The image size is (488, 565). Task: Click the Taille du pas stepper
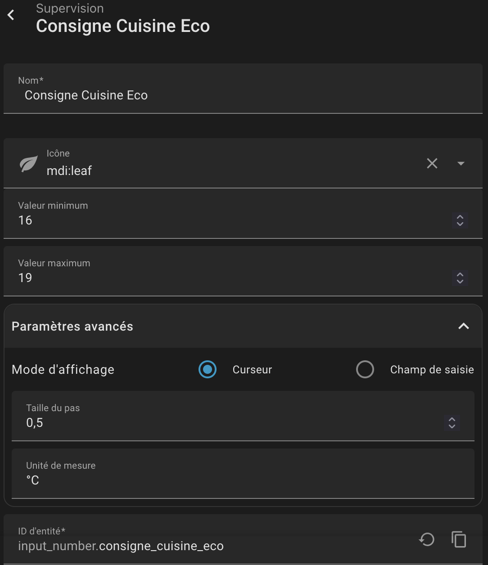click(x=452, y=423)
